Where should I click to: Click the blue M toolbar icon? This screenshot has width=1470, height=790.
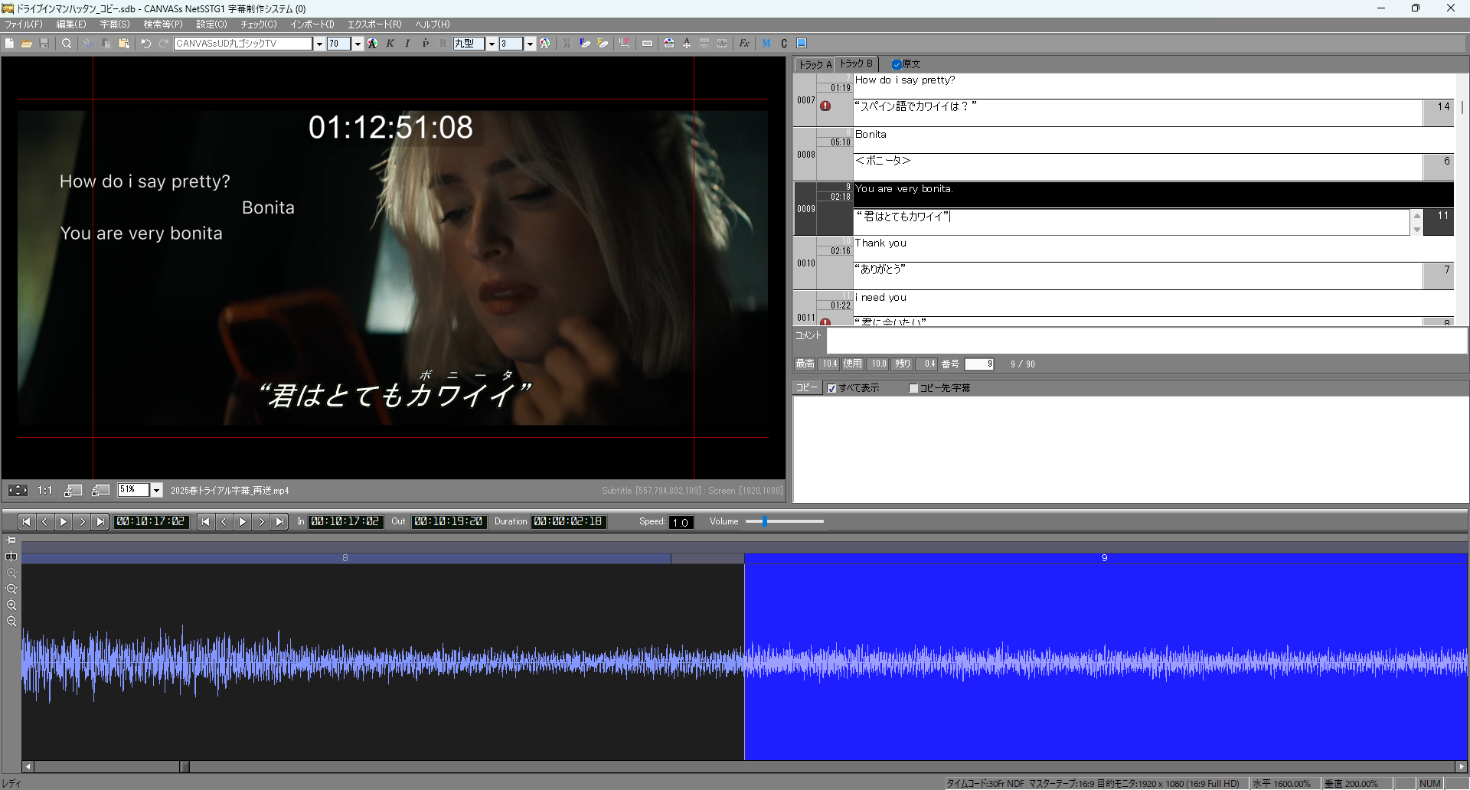point(766,44)
